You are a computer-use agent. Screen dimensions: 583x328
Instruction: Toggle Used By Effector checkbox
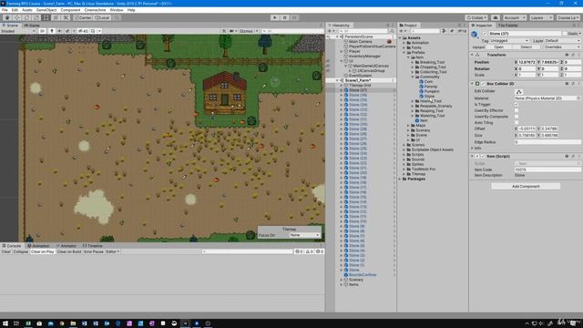pyautogui.click(x=517, y=110)
